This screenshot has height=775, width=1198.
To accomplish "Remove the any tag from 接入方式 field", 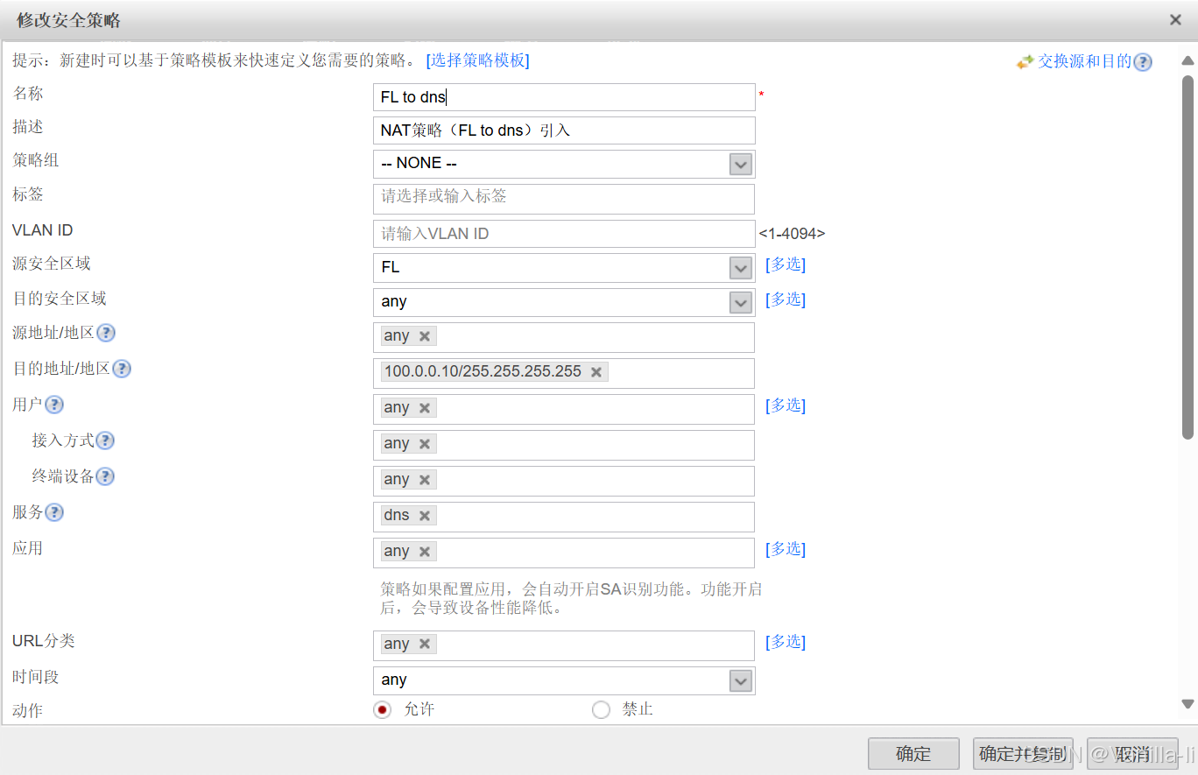I will point(425,444).
